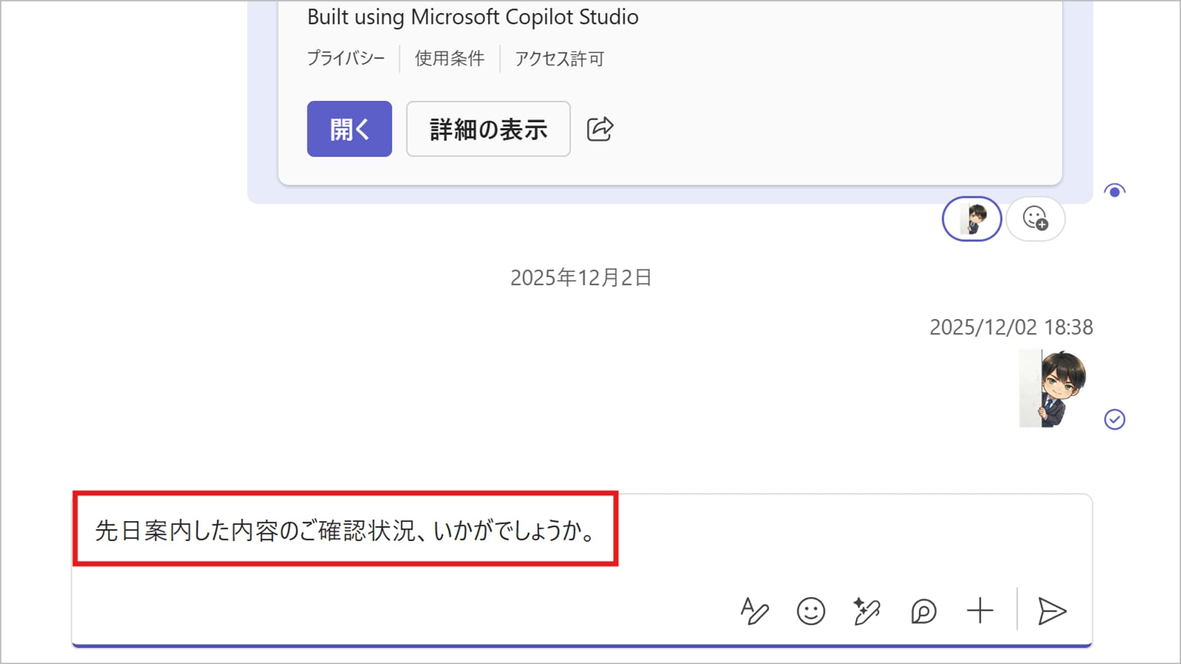Expand more actions with the plus icon
This screenshot has height=664, width=1181.
980,611
